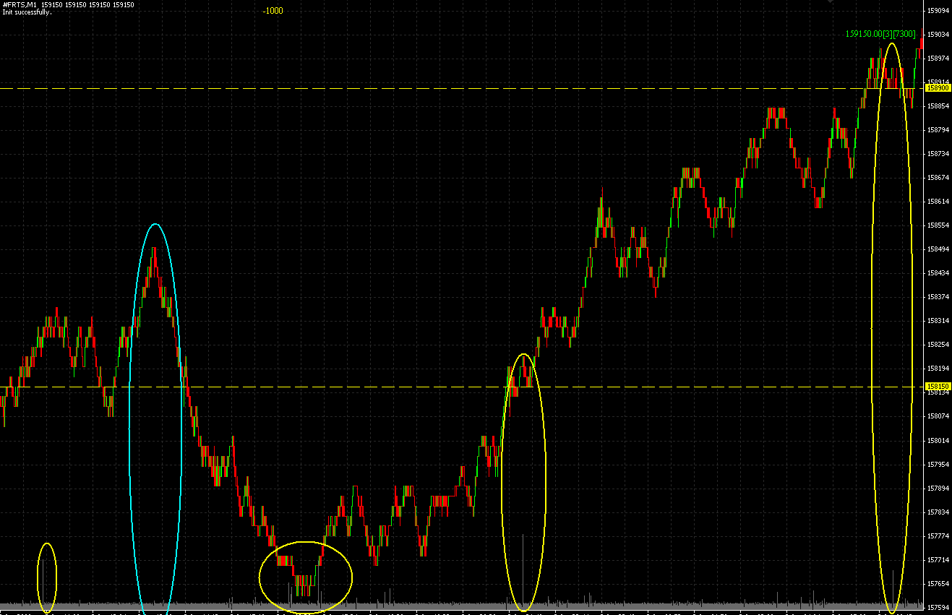Click the 157594 price axis label
This screenshot has height=615, width=952.
tap(938, 608)
